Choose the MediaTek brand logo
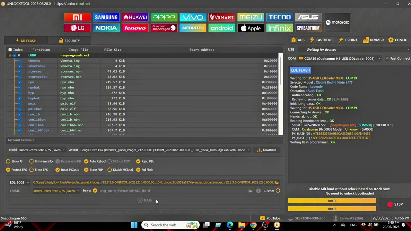 (193, 28)
